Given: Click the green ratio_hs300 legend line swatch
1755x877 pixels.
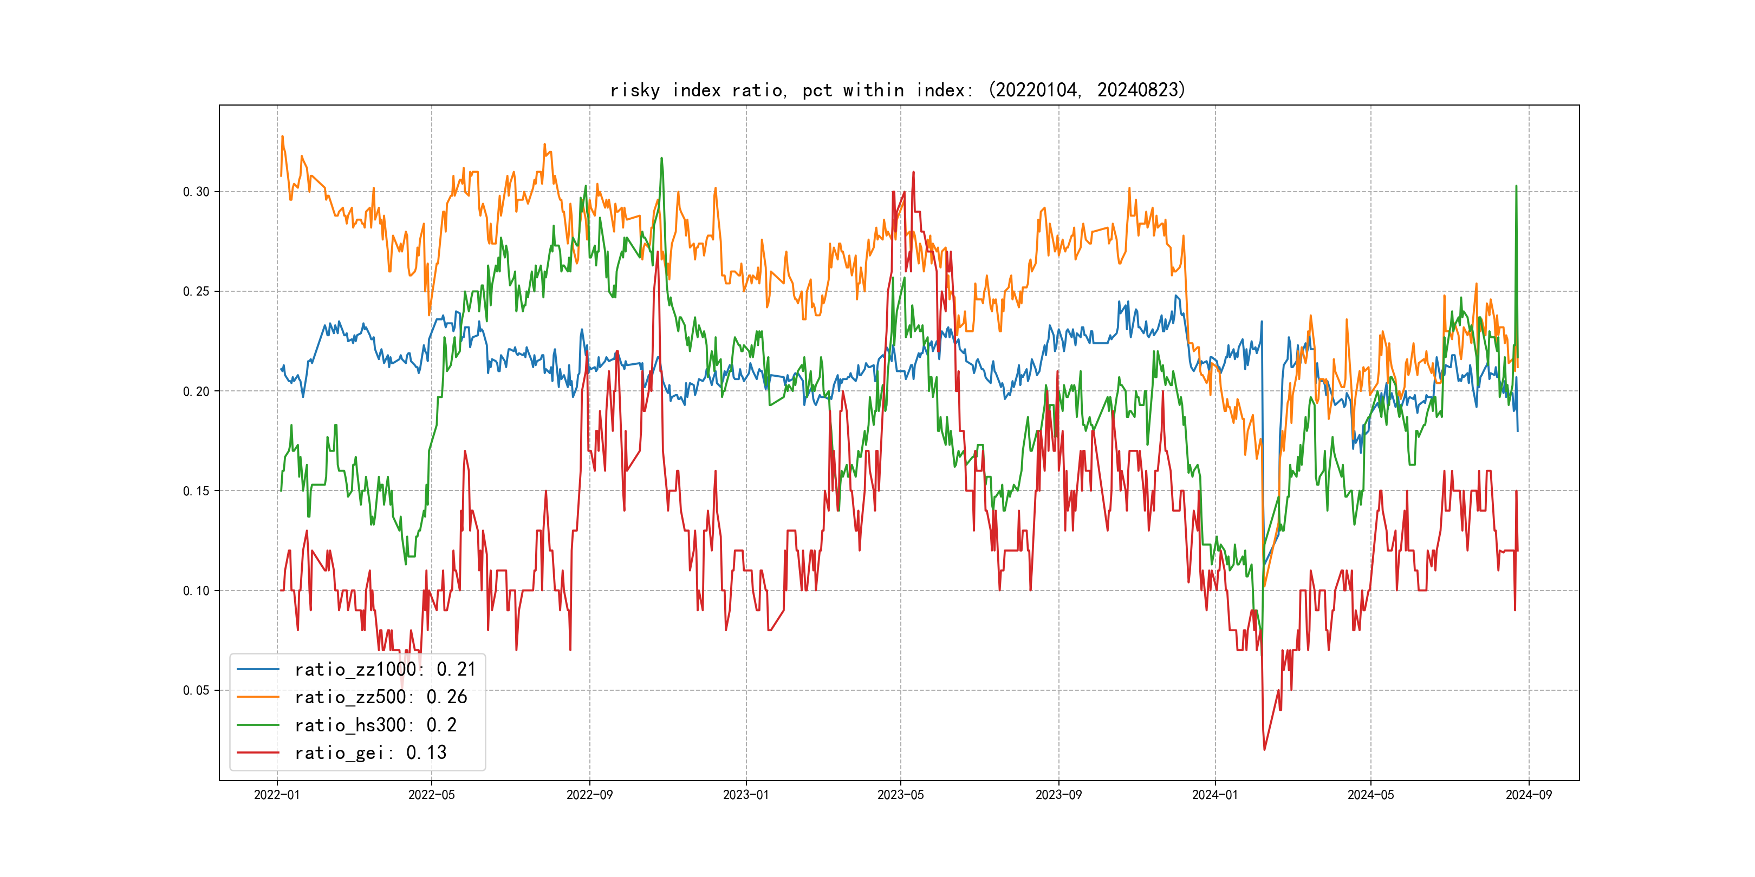Looking at the screenshot, I should [x=257, y=725].
